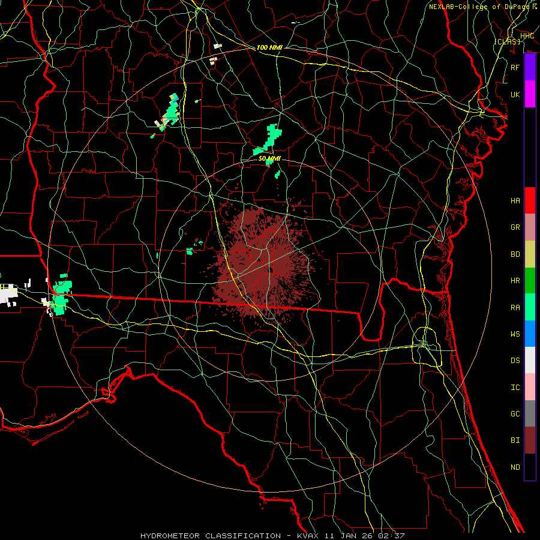Click the 'RA' legend label
The width and height of the screenshot is (540, 540).
515,307
